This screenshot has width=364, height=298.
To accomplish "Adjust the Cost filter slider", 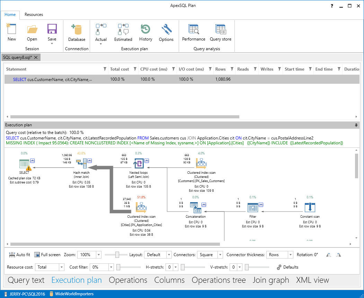I will click(x=118, y=267).
